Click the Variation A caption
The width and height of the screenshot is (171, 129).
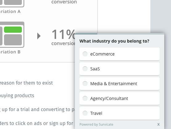[10, 11]
